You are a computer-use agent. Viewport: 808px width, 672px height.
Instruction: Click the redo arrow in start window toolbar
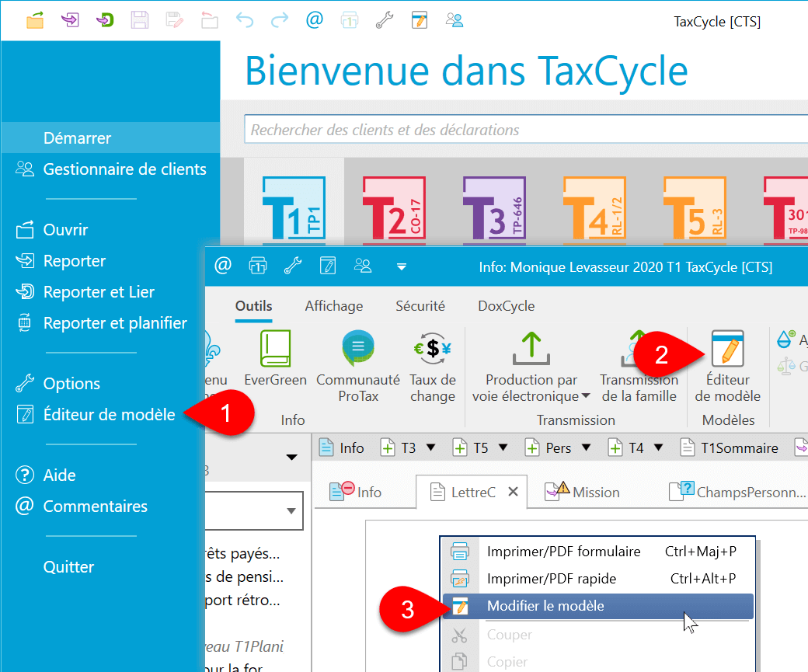(280, 21)
